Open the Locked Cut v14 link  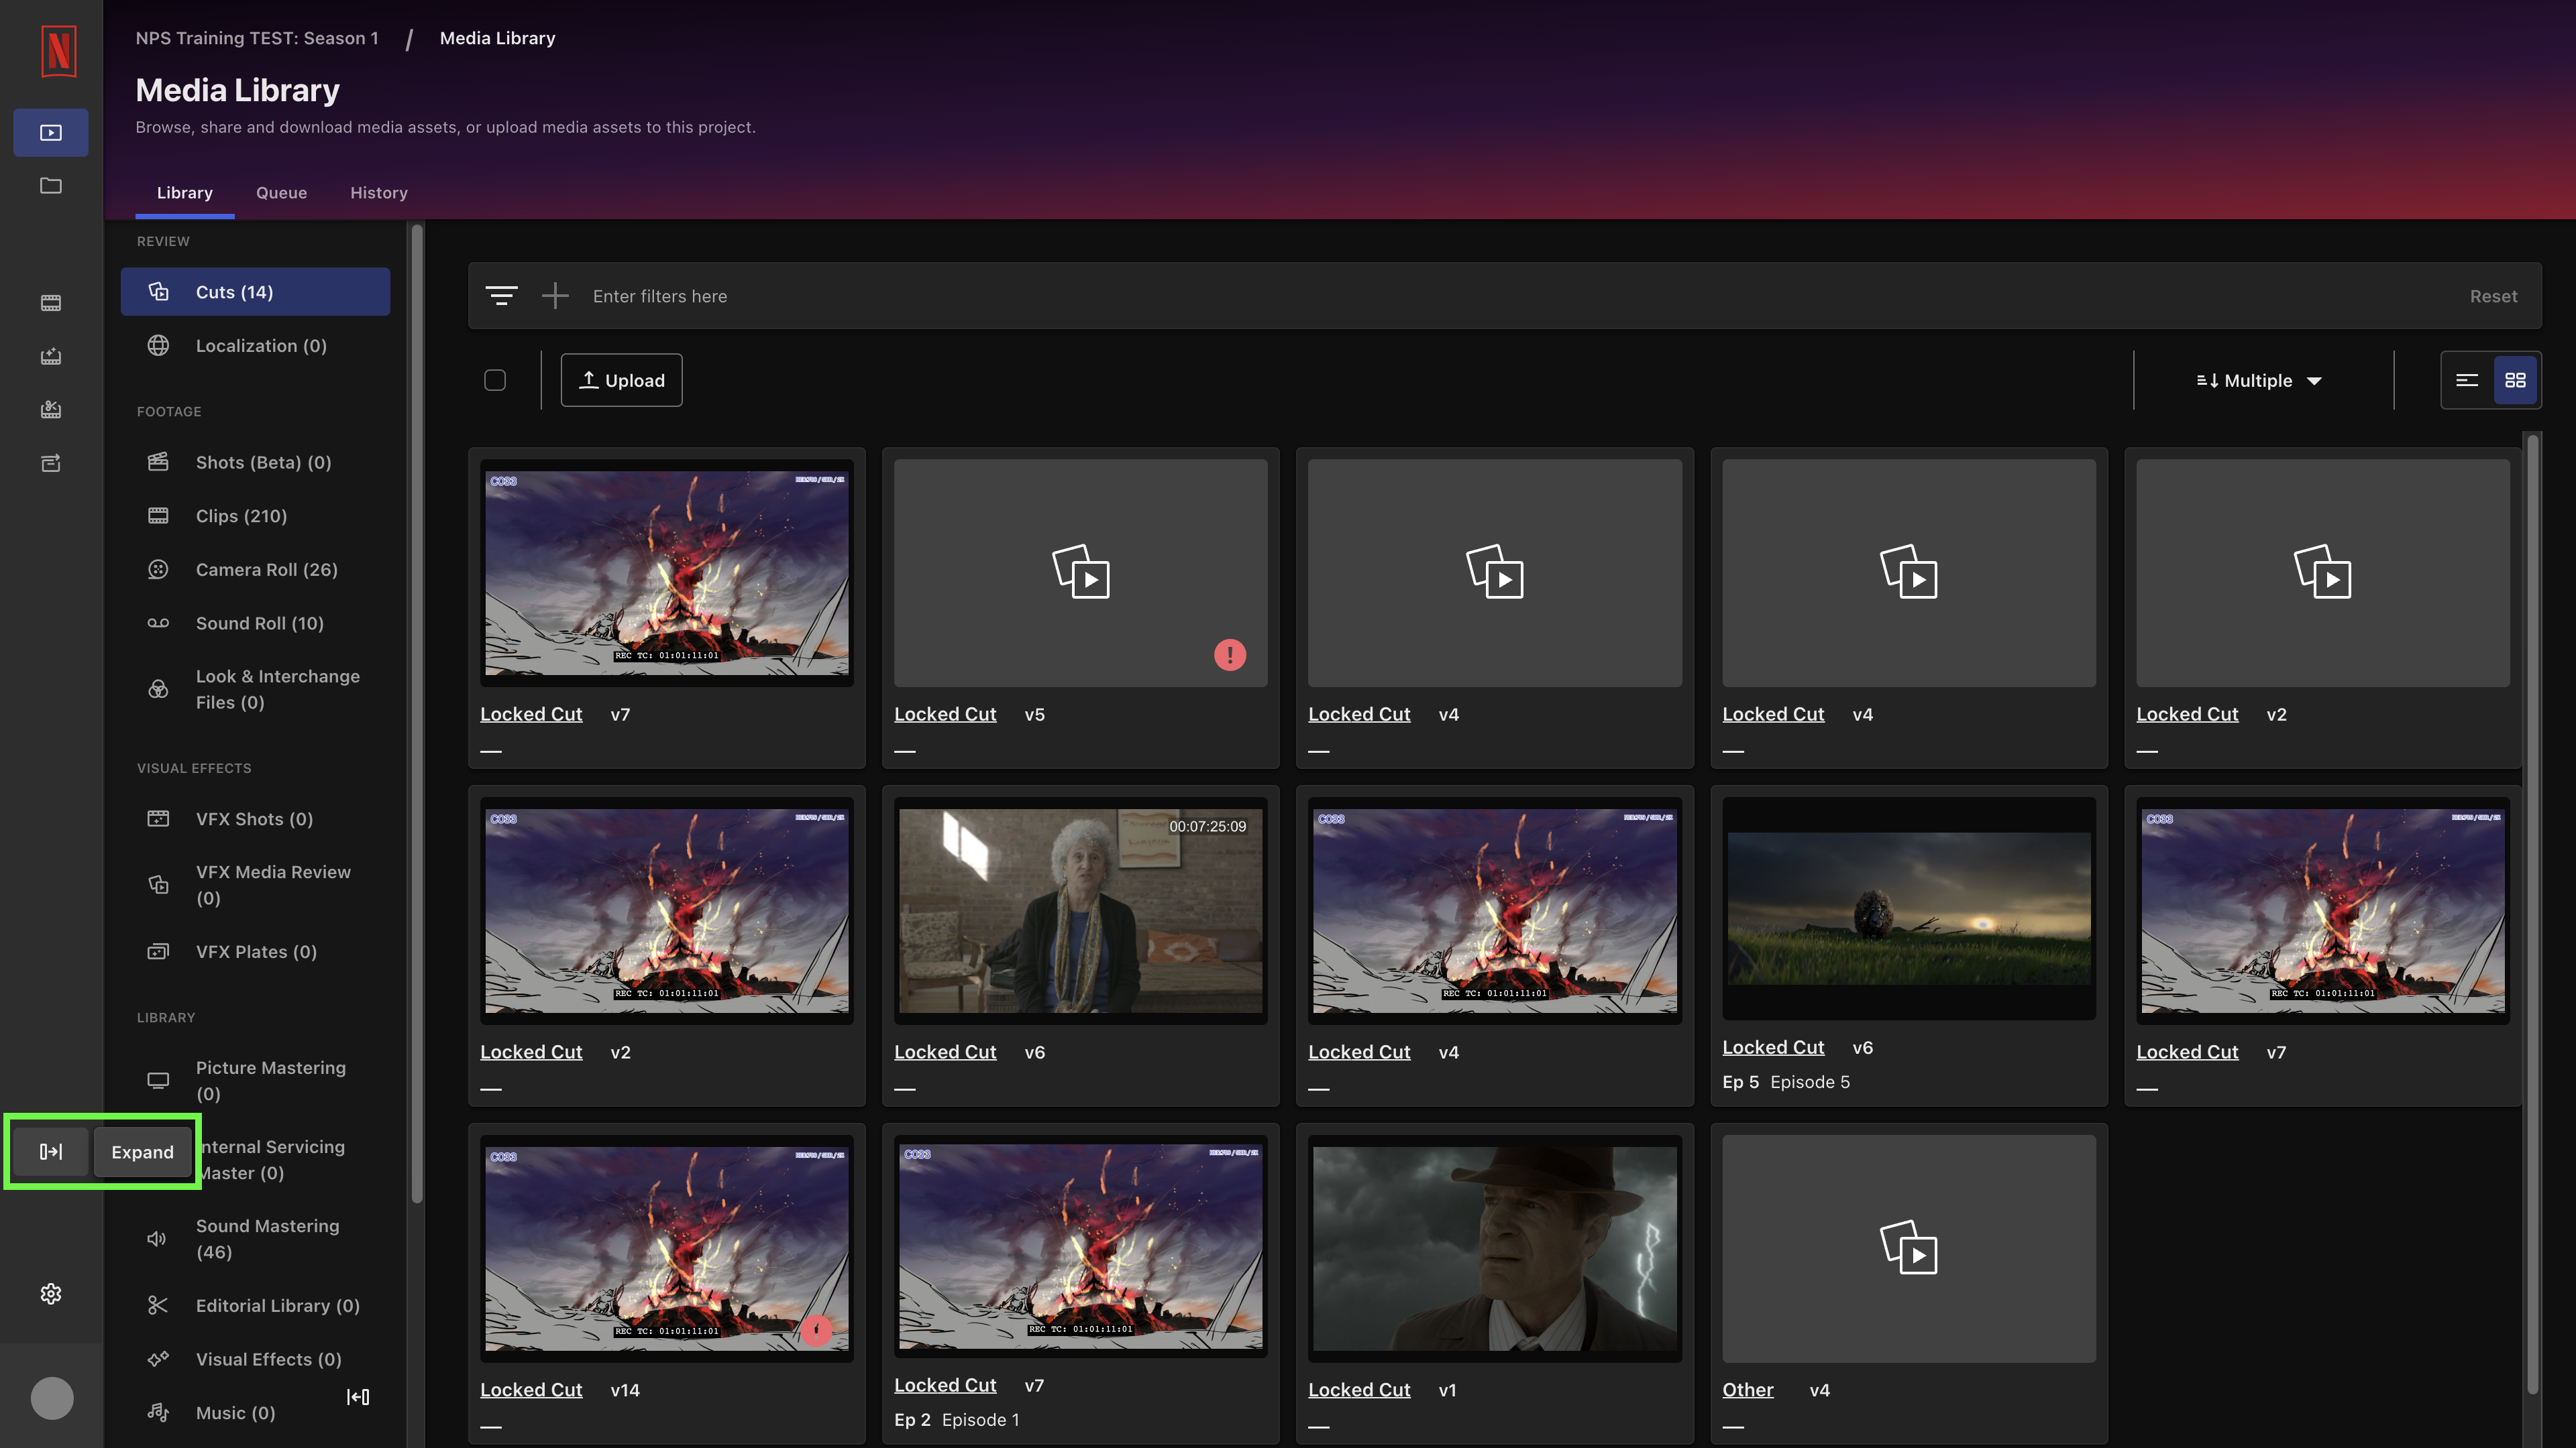coord(531,1390)
